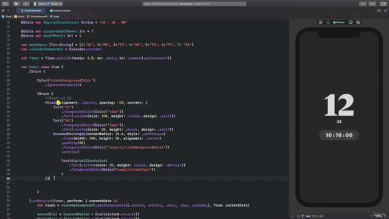Click Clock project in breadcrumb
The height and width of the screenshot is (219, 389).
point(7,16)
